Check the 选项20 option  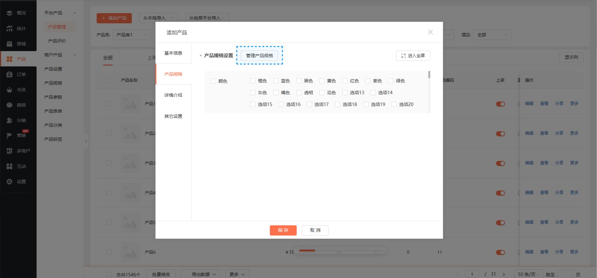coord(394,104)
